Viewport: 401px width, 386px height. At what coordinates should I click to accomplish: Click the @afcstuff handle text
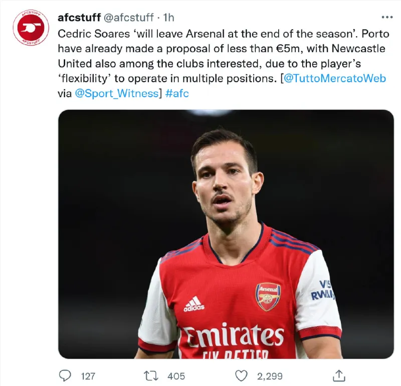click(129, 18)
